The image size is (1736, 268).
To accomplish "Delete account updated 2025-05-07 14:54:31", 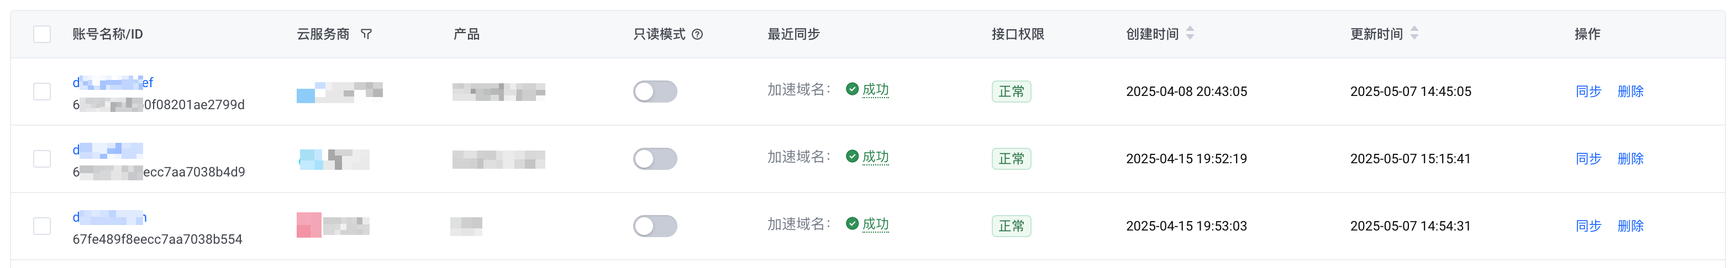I will pos(1630,226).
